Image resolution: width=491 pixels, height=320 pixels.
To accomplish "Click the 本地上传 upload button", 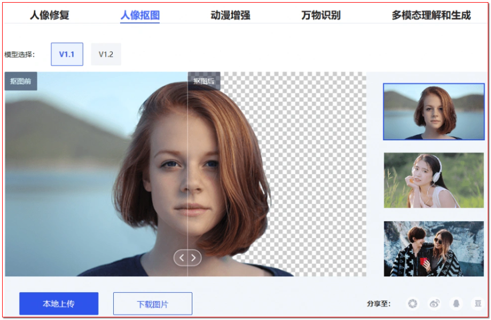I will click(59, 303).
